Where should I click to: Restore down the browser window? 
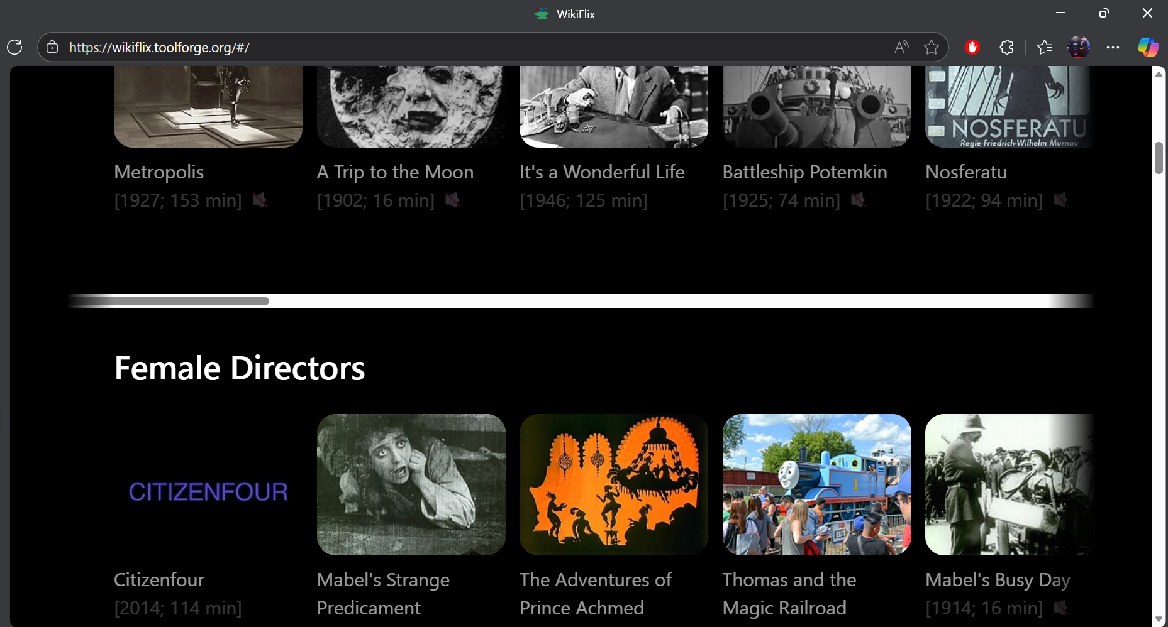click(x=1104, y=13)
